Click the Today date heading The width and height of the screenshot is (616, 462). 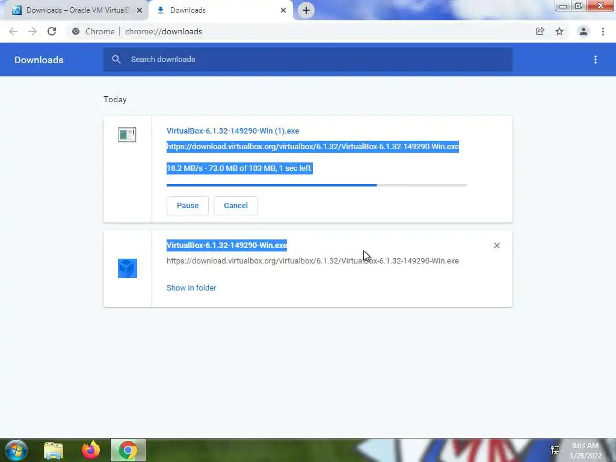[x=115, y=99]
